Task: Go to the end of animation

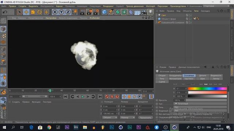Action: click(x=100, y=97)
